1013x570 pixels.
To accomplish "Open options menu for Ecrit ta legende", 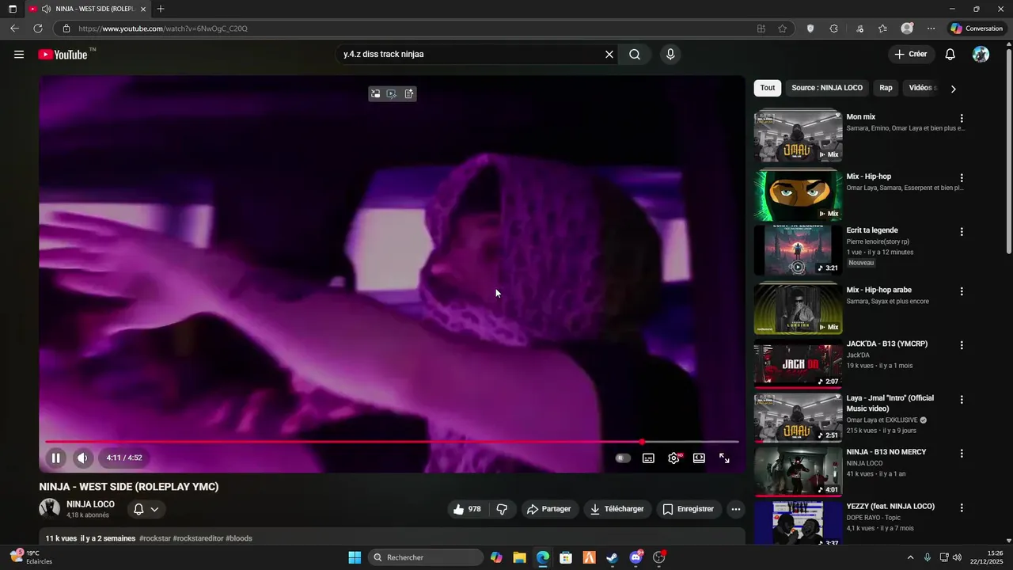I will 962,232.
